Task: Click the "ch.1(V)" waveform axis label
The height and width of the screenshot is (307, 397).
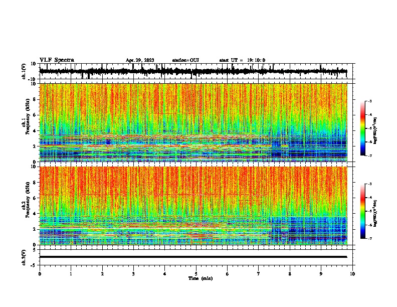Action: click(x=24, y=71)
